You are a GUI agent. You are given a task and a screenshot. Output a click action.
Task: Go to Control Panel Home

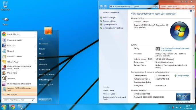click(x=111, y=13)
